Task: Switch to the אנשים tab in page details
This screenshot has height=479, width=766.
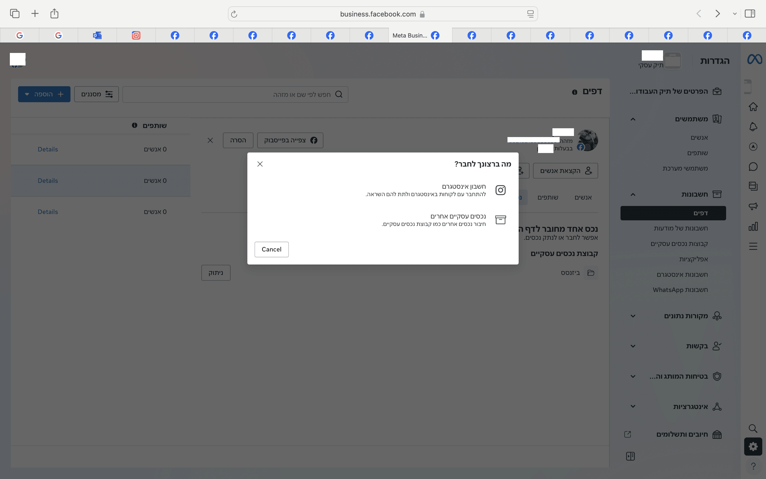Action: coord(583,197)
